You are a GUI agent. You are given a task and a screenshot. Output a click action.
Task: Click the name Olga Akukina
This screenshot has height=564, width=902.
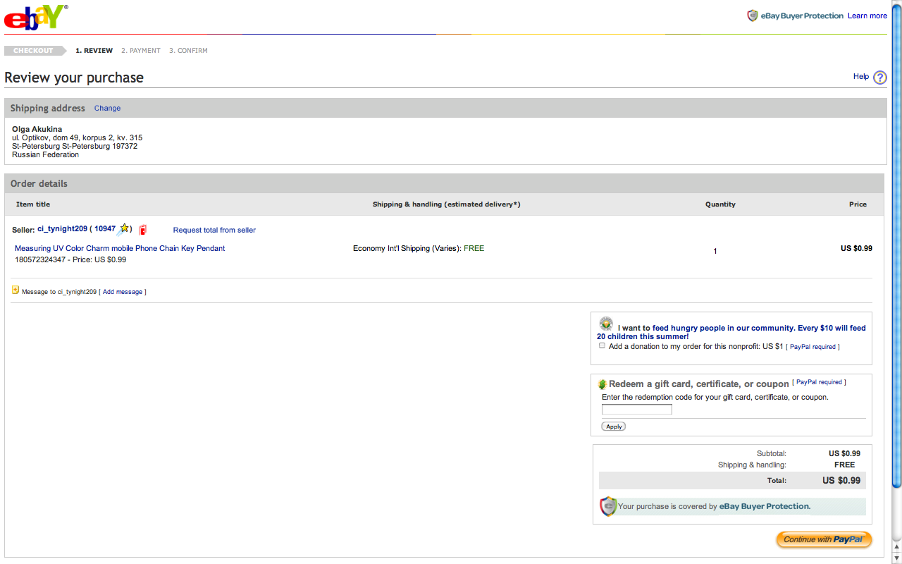pos(37,129)
